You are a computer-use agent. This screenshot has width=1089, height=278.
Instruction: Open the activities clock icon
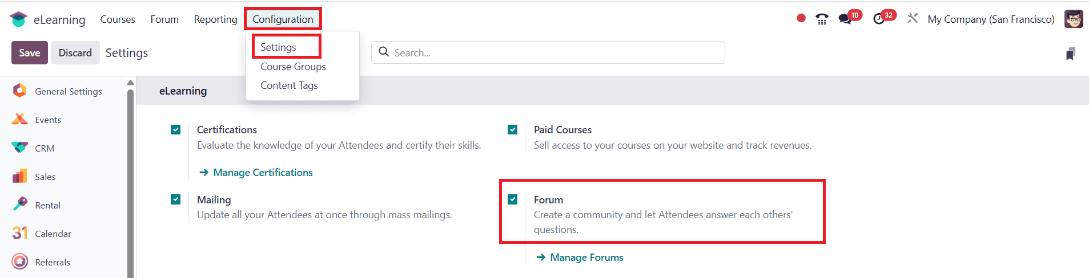[879, 19]
